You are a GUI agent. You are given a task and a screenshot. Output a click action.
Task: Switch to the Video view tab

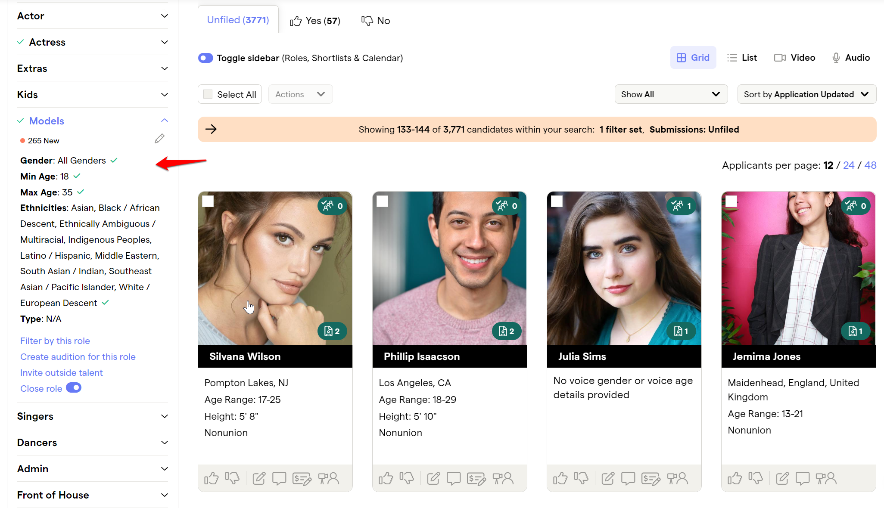click(795, 58)
